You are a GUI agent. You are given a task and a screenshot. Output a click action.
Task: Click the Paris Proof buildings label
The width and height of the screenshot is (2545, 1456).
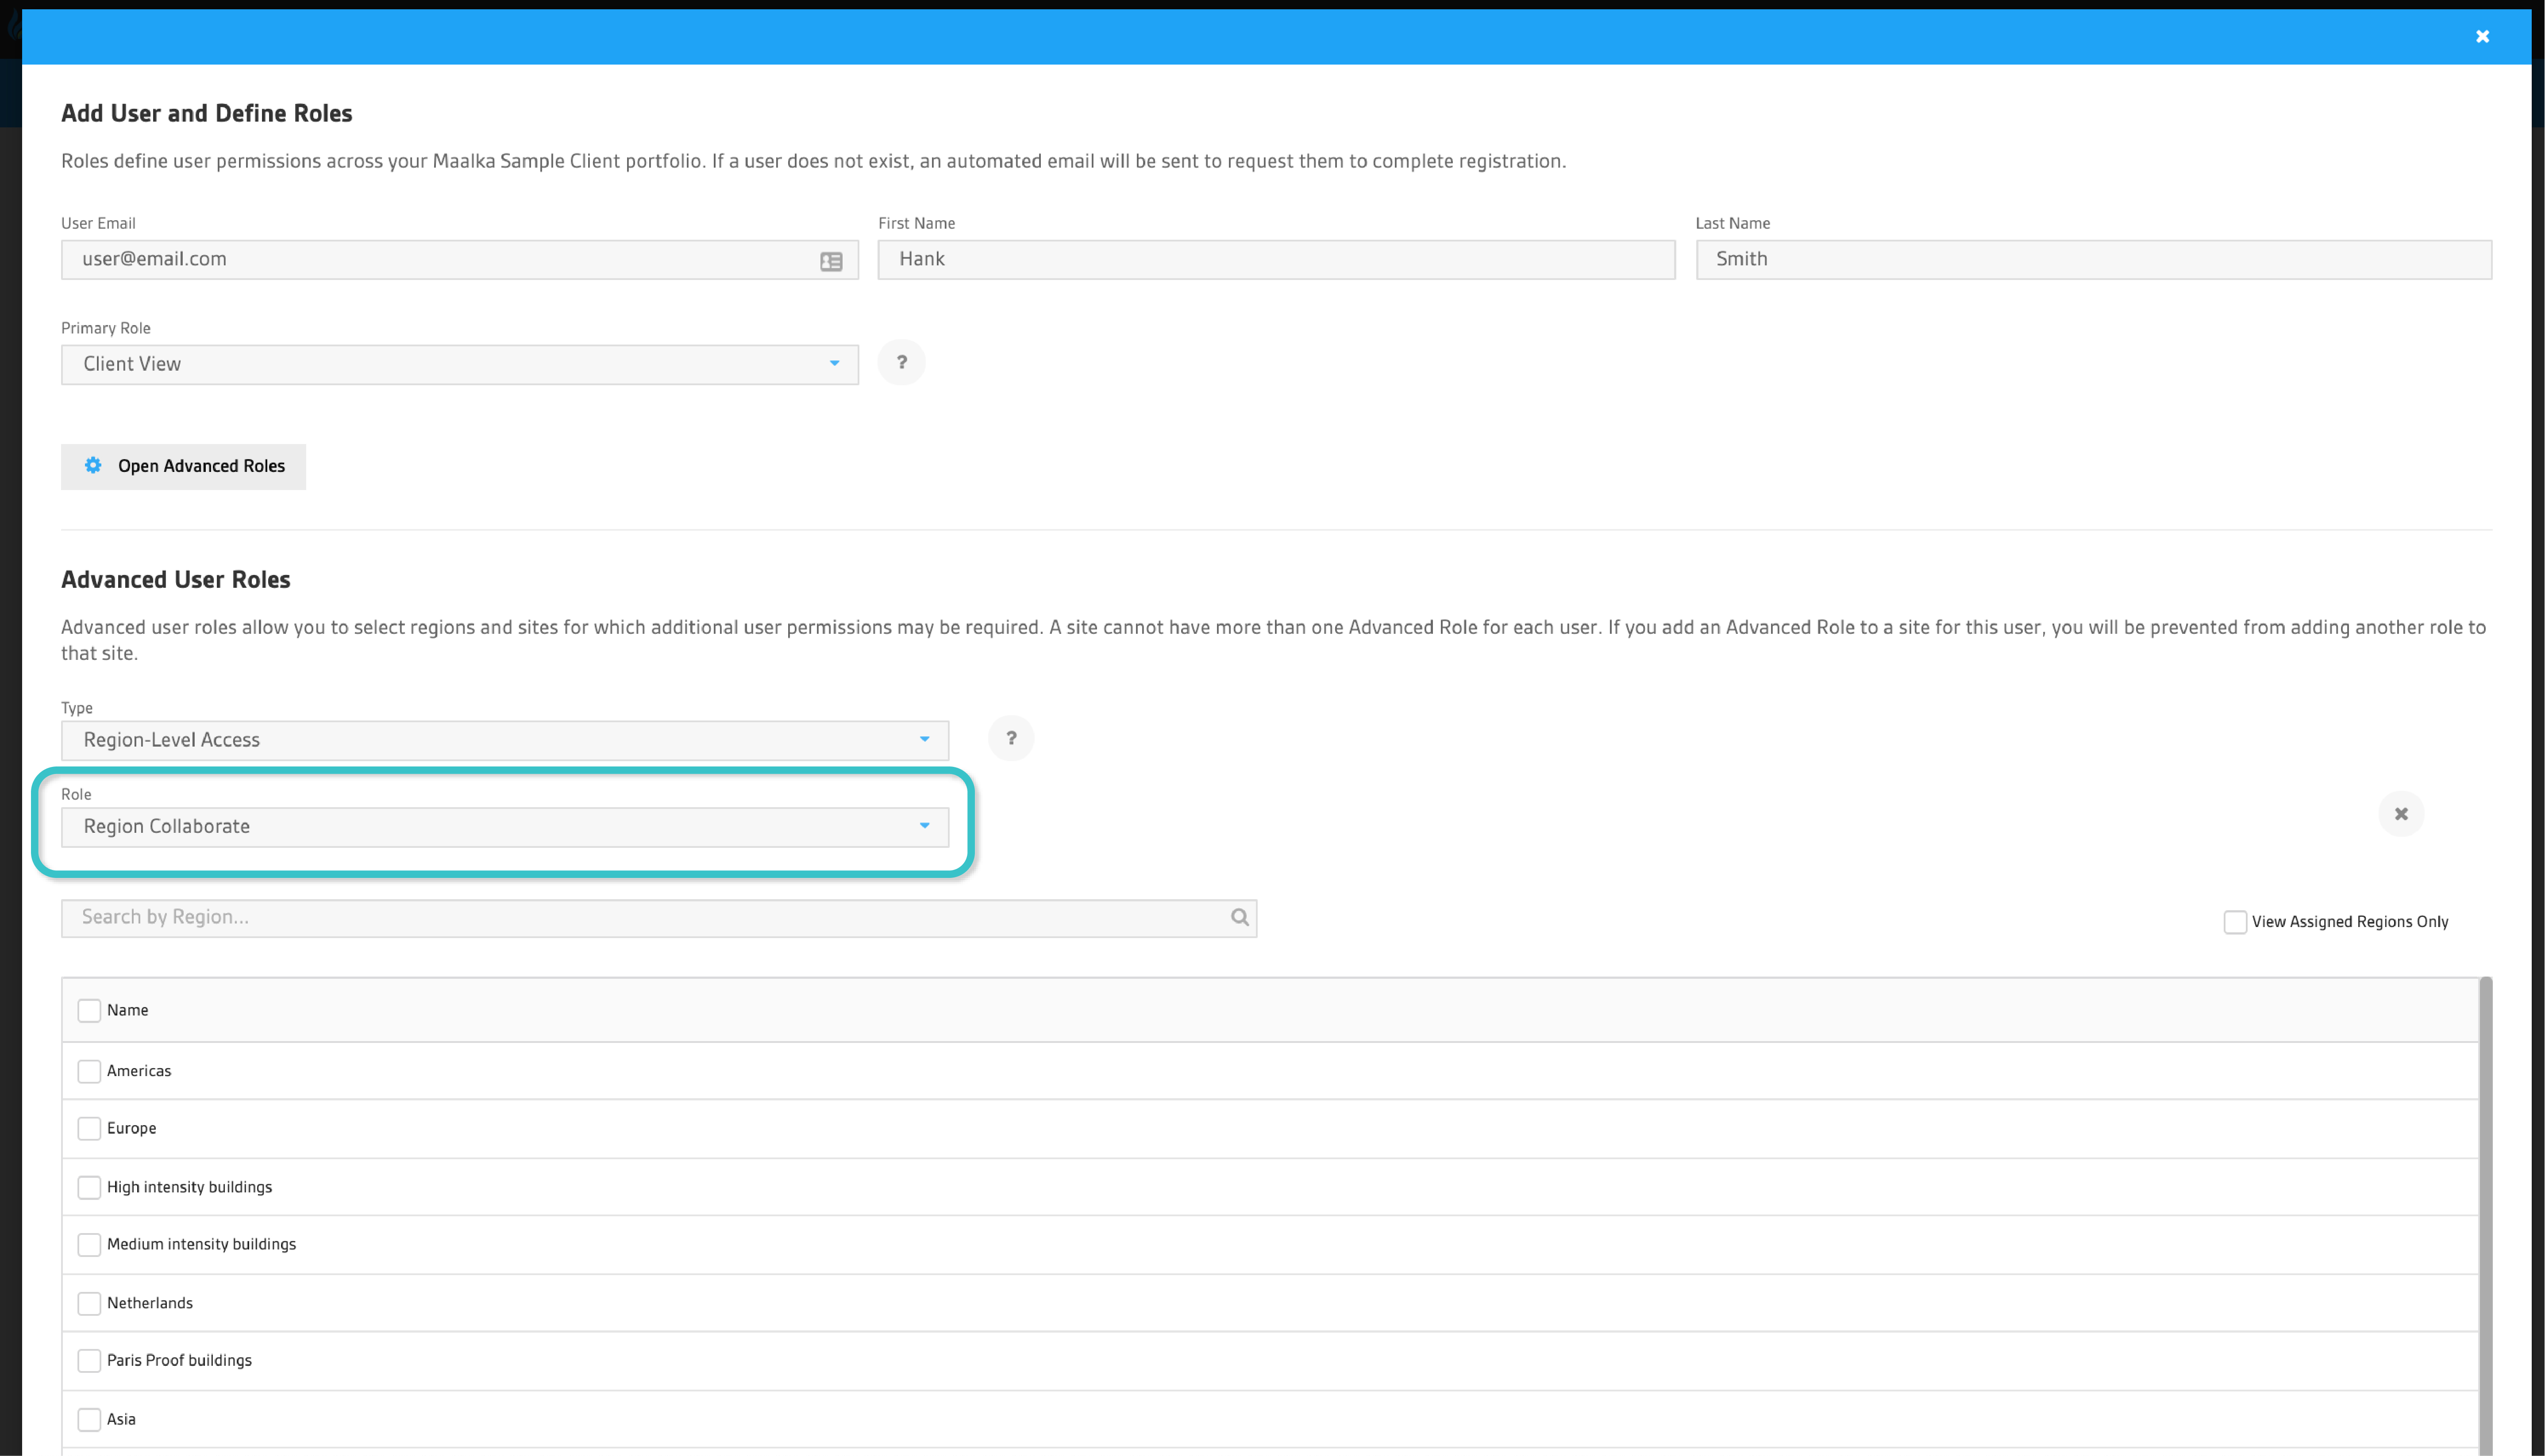pyautogui.click(x=179, y=1360)
